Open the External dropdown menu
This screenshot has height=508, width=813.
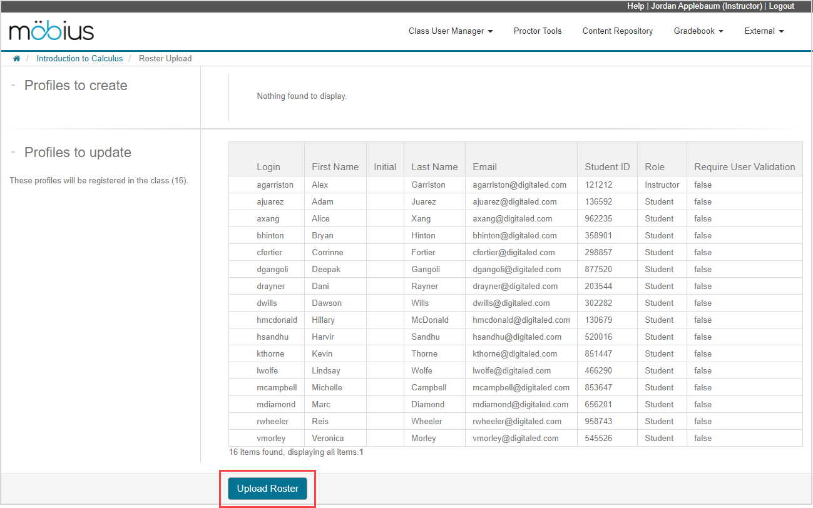click(764, 31)
